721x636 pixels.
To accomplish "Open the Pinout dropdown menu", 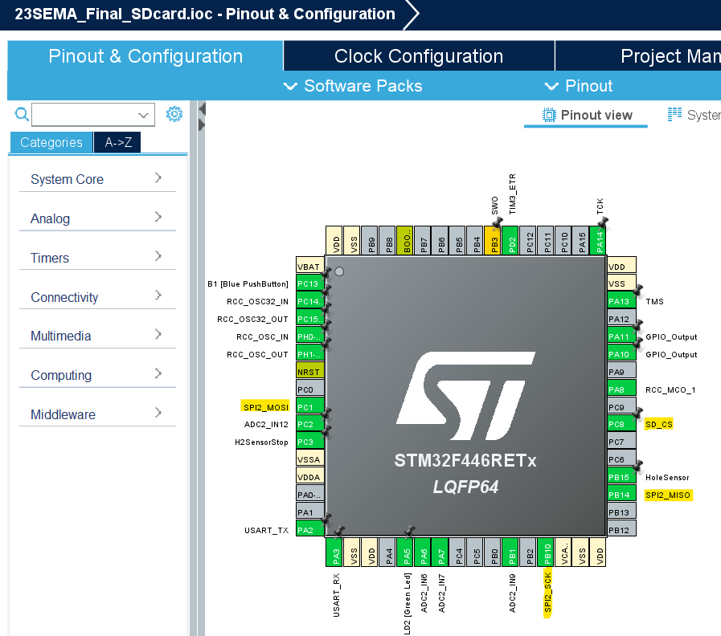I will pyautogui.click(x=579, y=86).
